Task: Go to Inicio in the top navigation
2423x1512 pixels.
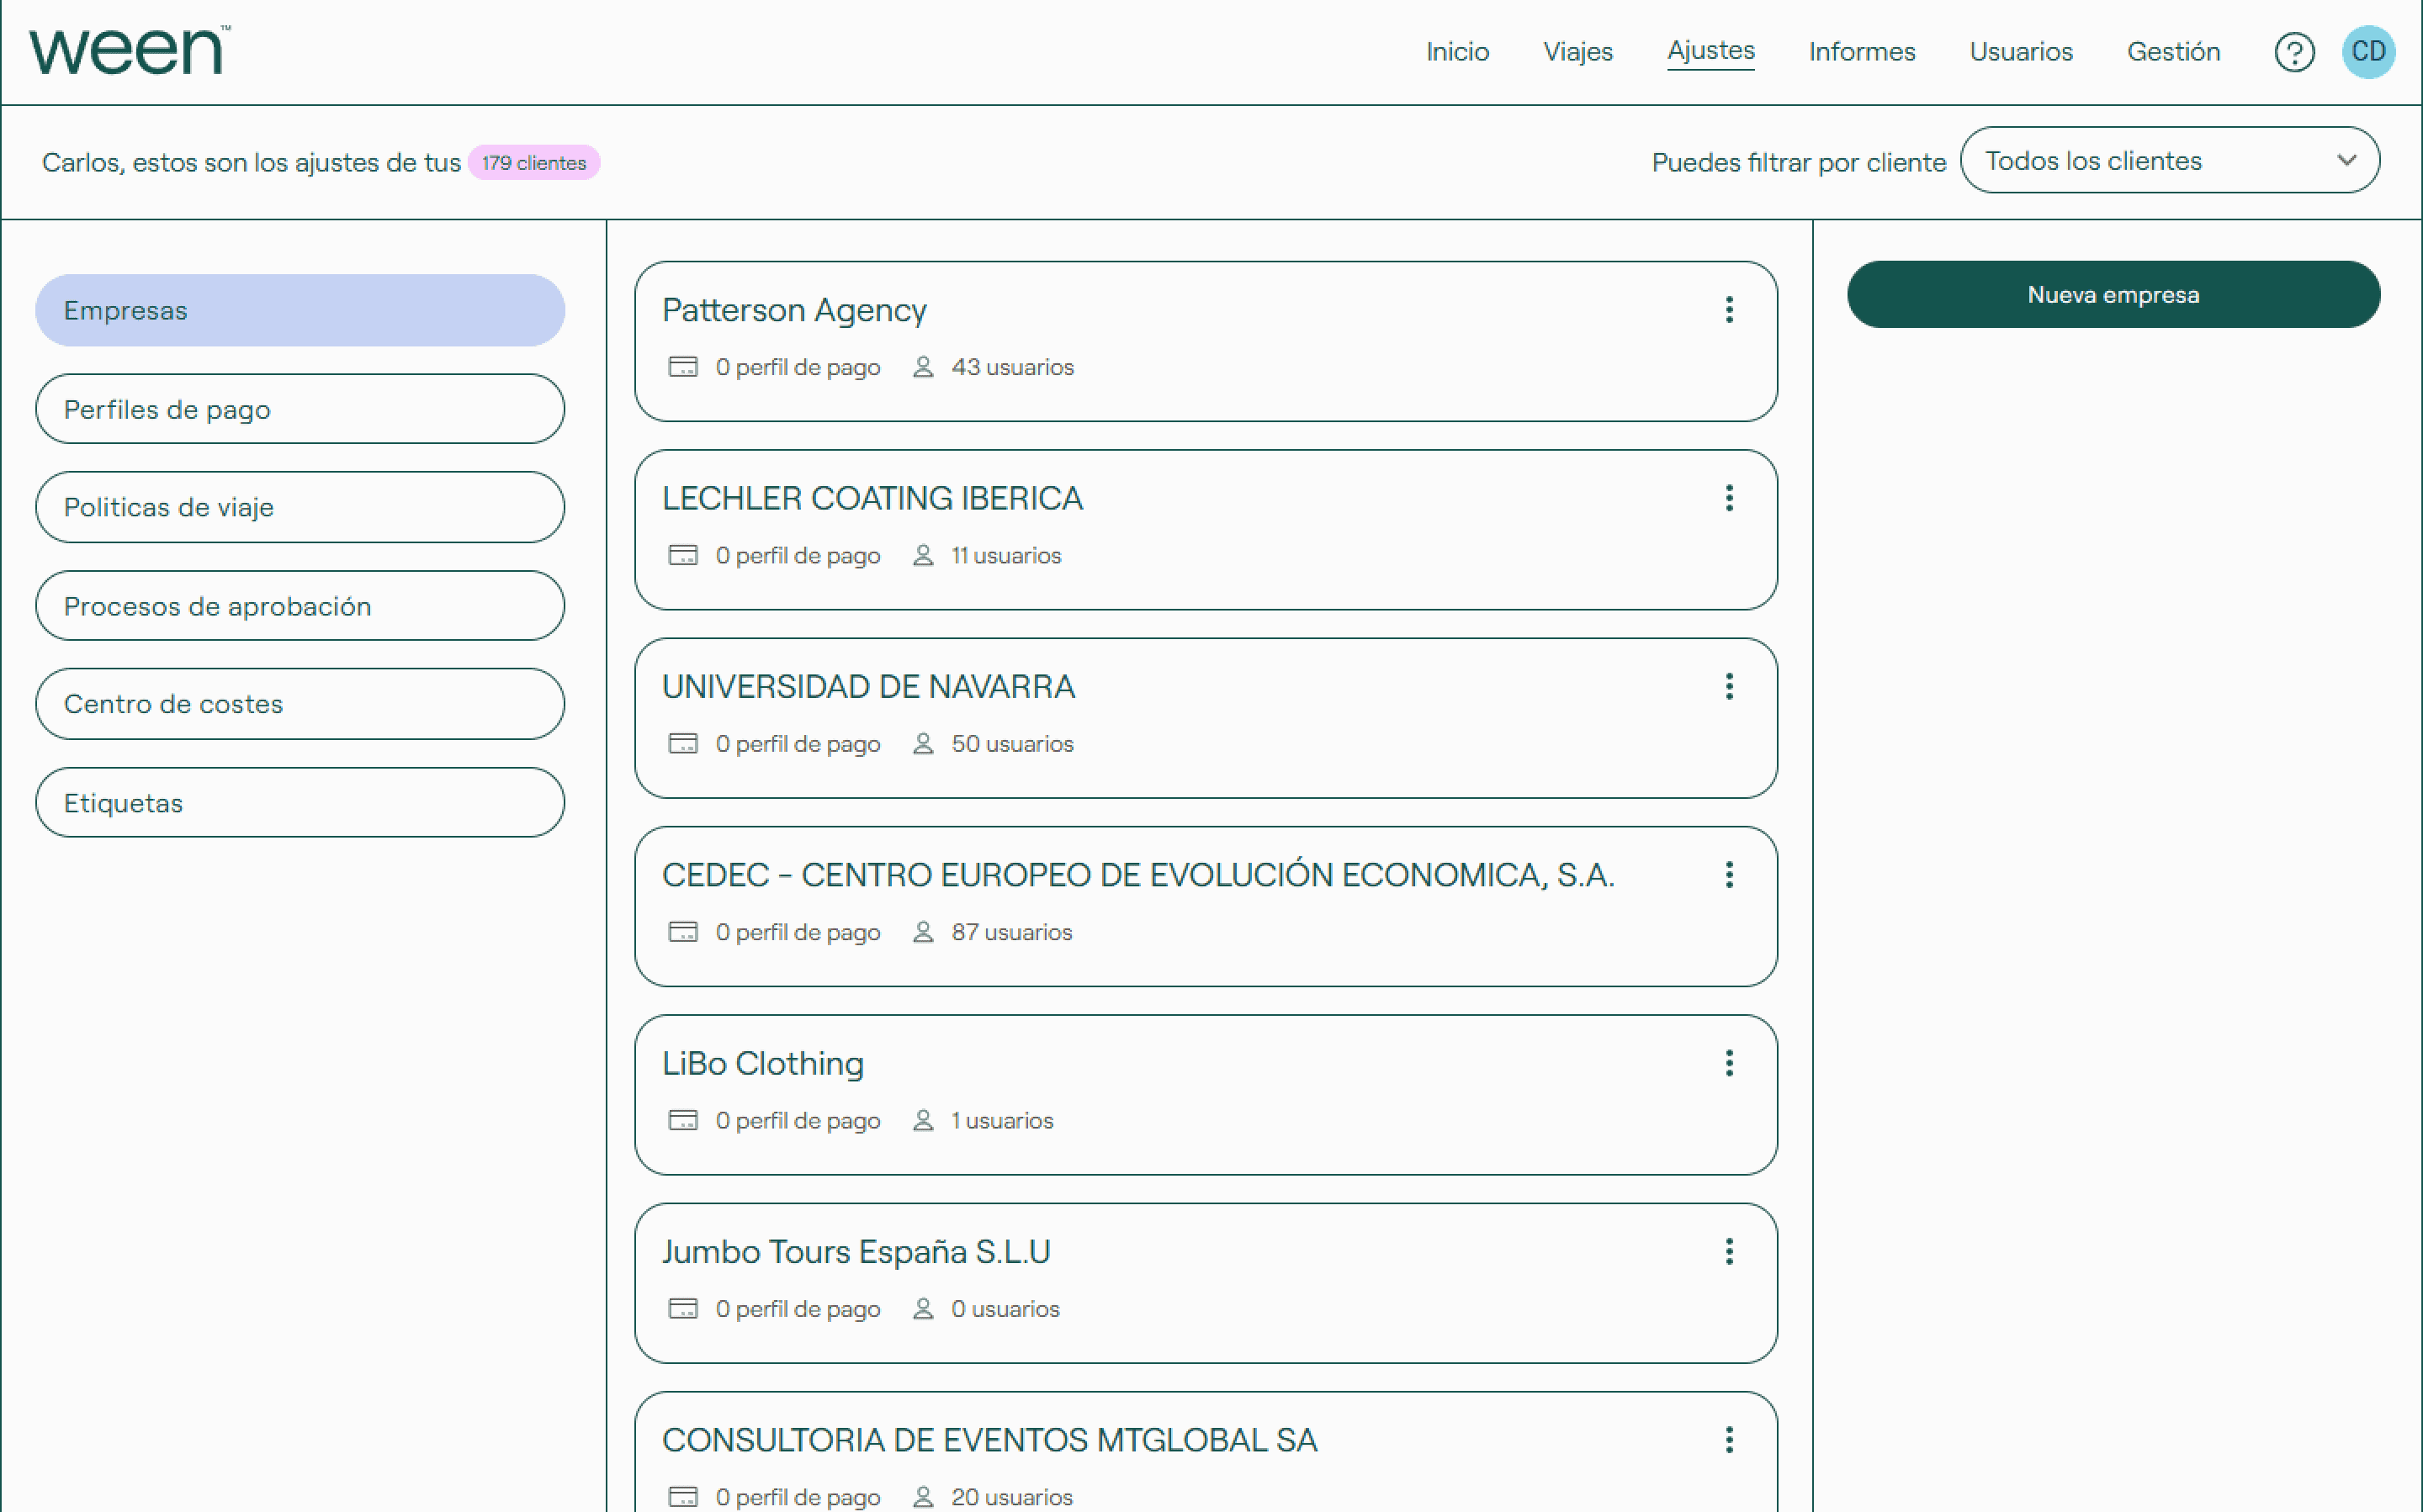Action: [x=1456, y=52]
